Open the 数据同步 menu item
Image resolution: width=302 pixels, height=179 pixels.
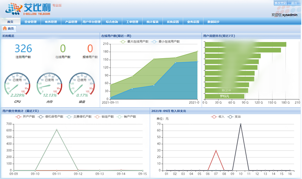pyautogui.click(x=214, y=22)
